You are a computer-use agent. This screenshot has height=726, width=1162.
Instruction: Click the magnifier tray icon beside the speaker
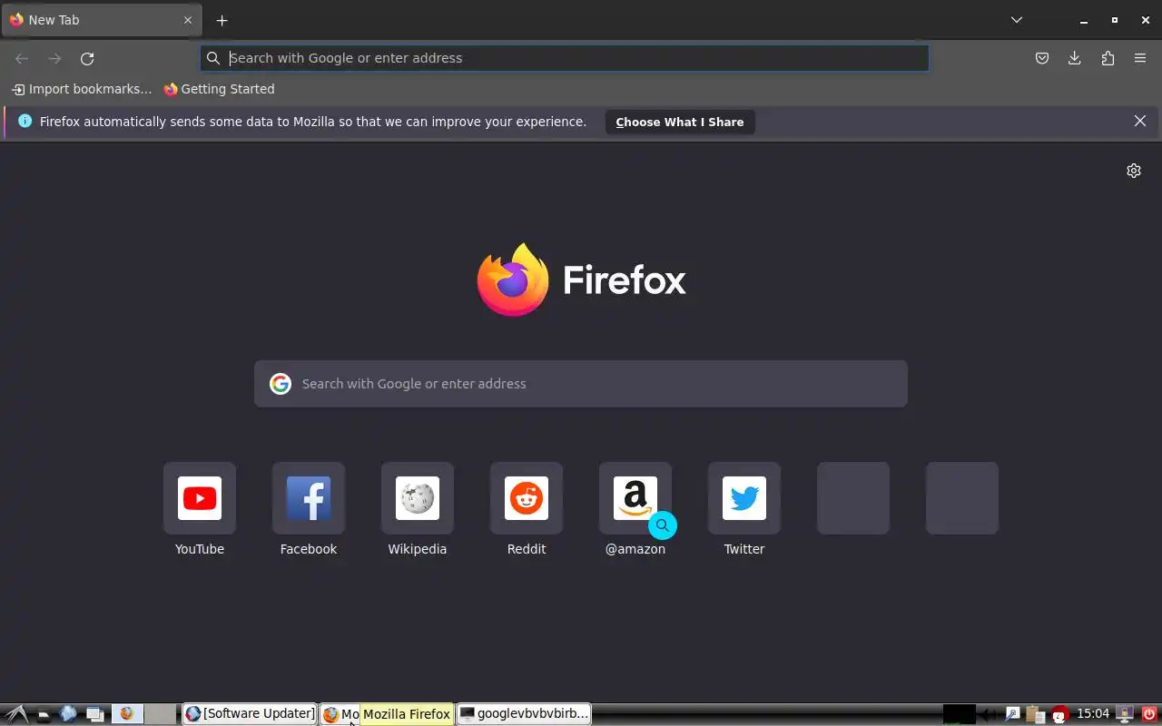point(1012,714)
